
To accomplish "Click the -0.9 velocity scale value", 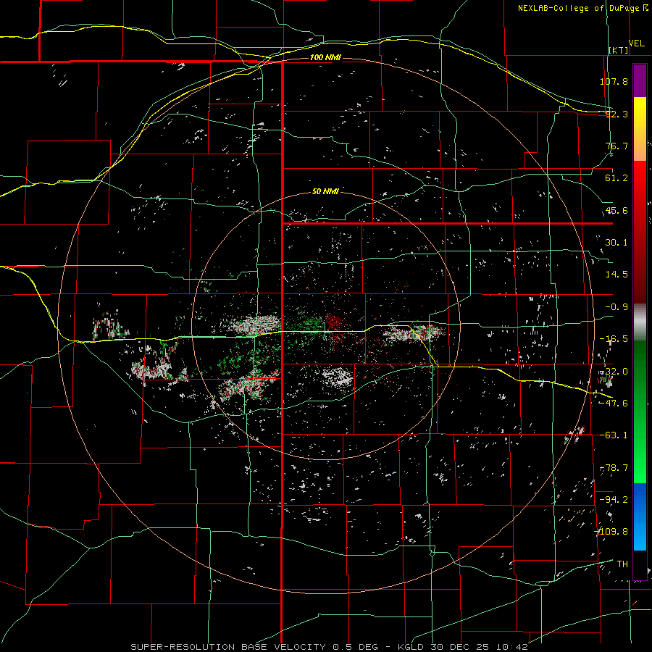I will pyautogui.click(x=617, y=307).
